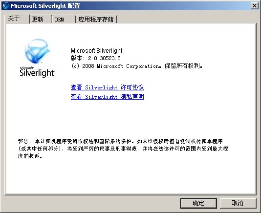Click the version number 2.0.30523.6
The image size is (261, 213).
click(104, 58)
